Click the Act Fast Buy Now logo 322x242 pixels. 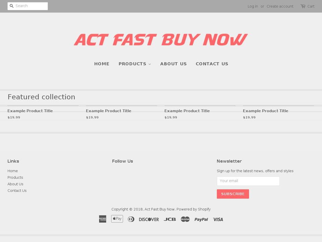[x=161, y=40]
